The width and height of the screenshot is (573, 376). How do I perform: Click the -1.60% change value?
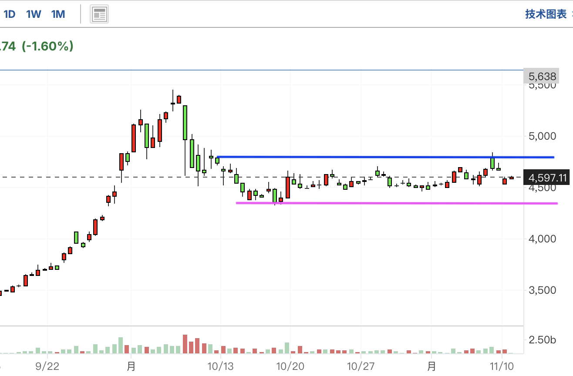point(47,46)
